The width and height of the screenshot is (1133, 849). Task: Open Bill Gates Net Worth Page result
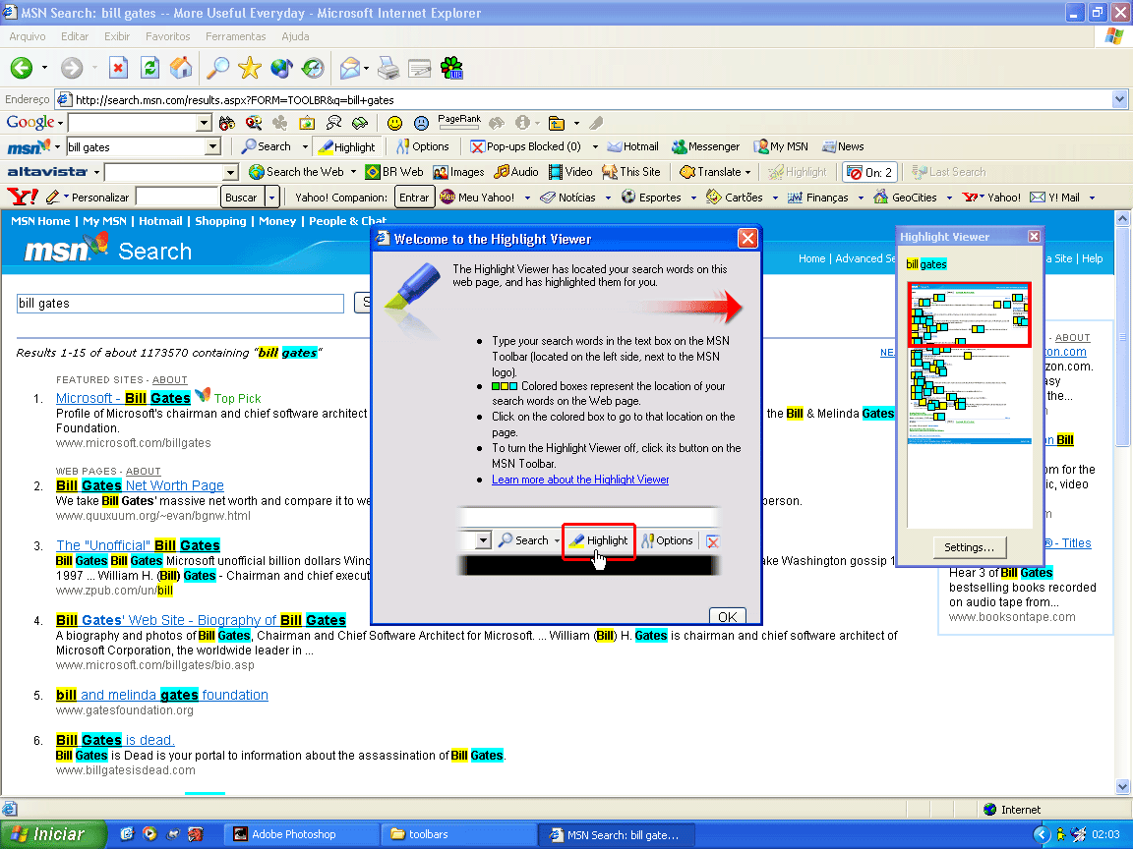141,485
